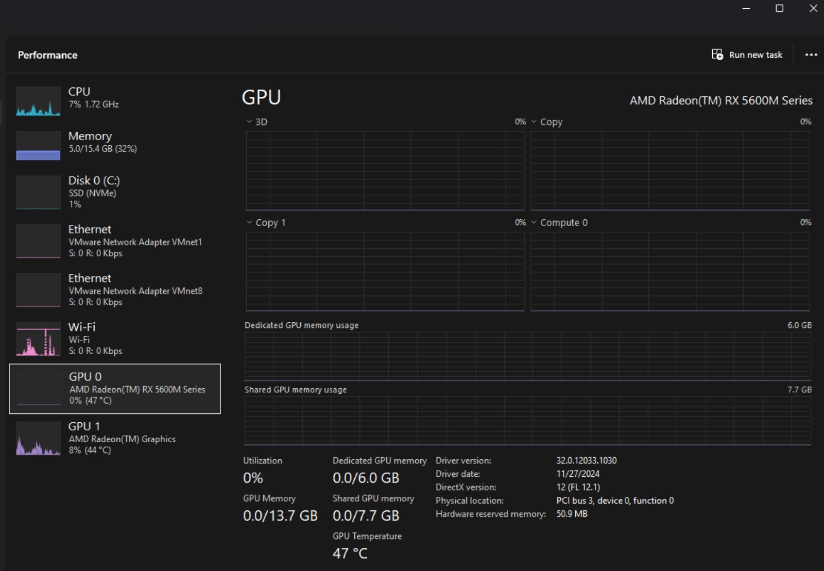Click the 0.0/13.7 GB GPU Memory value
824x571 pixels.
click(x=280, y=515)
